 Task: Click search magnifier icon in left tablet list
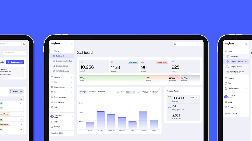(21, 99)
